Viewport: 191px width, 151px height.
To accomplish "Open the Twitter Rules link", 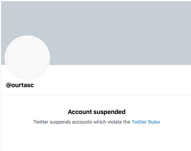I will (x=146, y=122).
